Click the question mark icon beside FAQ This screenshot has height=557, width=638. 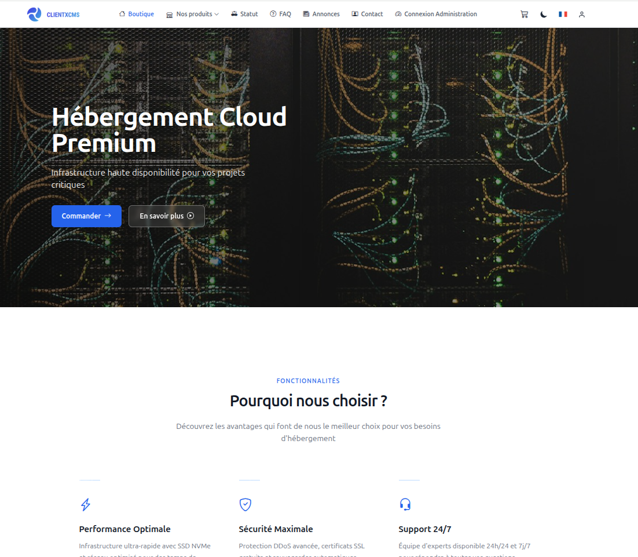pos(272,14)
